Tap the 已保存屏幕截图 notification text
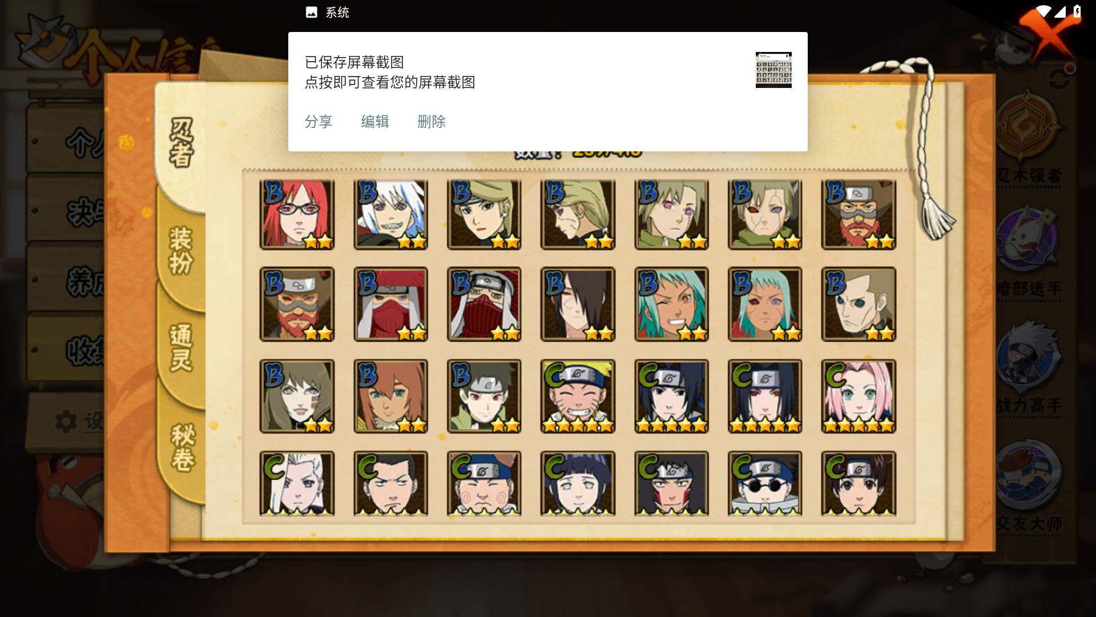The image size is (1096, 617). click(354, 62)
